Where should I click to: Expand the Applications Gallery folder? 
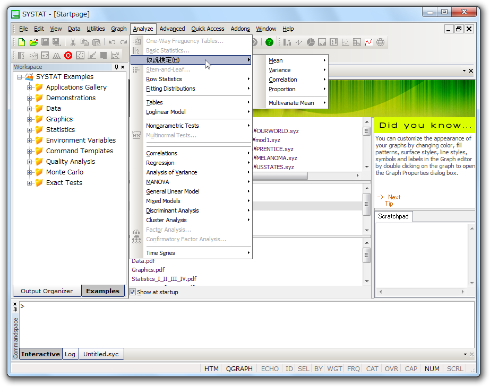[29, 87]
